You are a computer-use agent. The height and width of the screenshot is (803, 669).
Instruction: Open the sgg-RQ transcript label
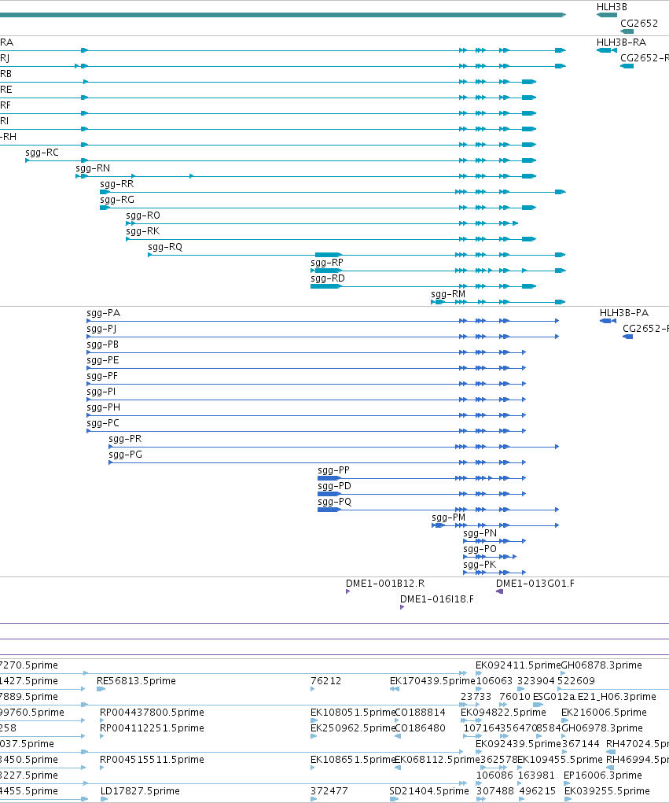(165, 248)
